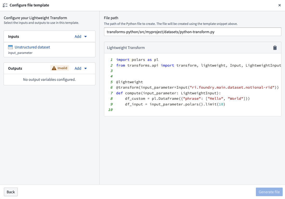Viewport: 285px width, 199px height.
Task: Click the Invalid badge text in Outputs
Action: click(x=62, y=68)
